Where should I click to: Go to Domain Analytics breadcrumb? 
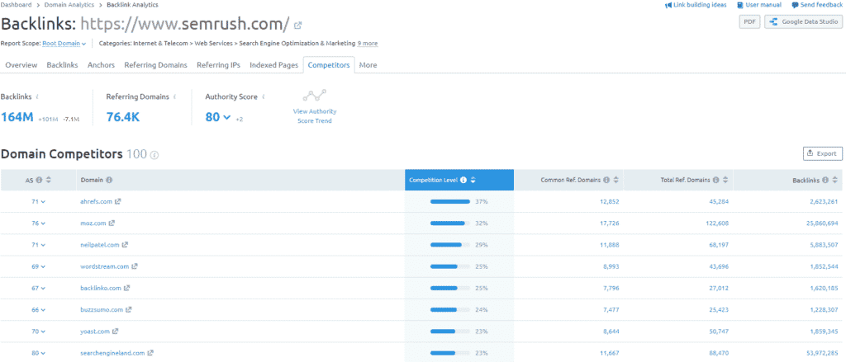[x=71, y=5]
